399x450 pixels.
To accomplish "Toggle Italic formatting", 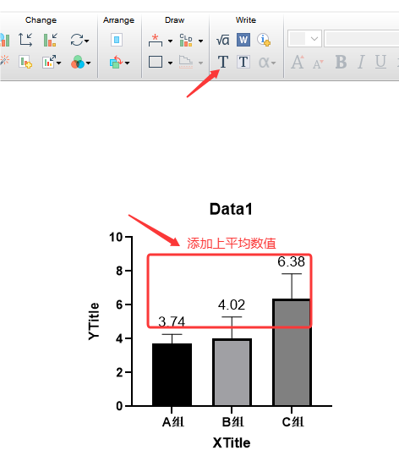I will pyautogui.click(x=361, y=62).
